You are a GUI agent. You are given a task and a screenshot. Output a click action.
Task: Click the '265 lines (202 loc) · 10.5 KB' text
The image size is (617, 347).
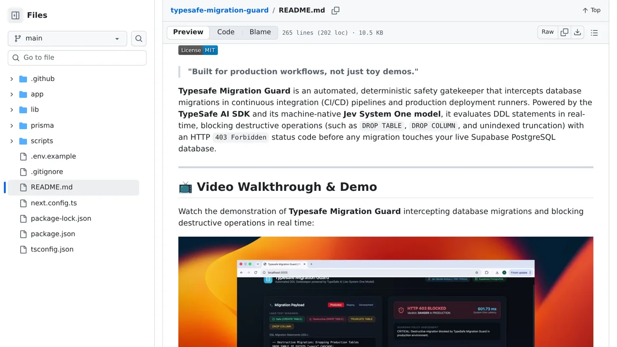333,33
